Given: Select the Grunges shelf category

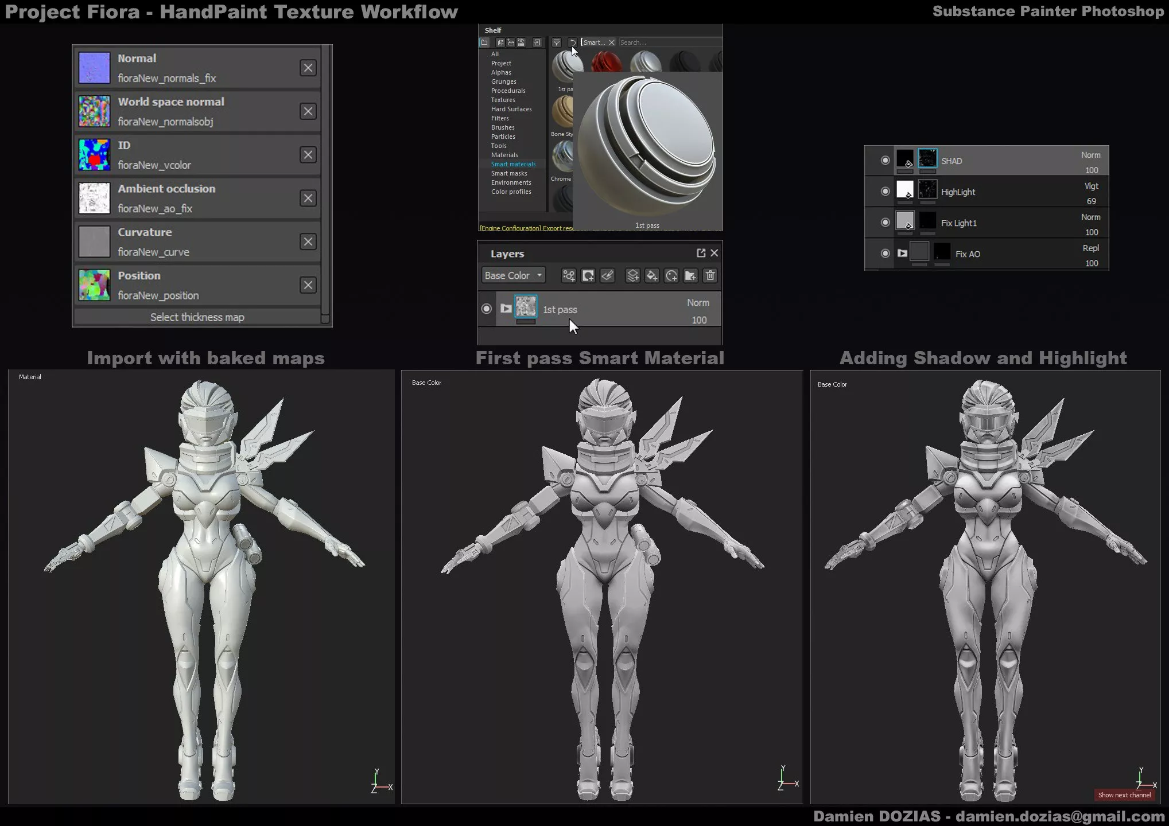Looking at the screenshot, I should 503,81.
